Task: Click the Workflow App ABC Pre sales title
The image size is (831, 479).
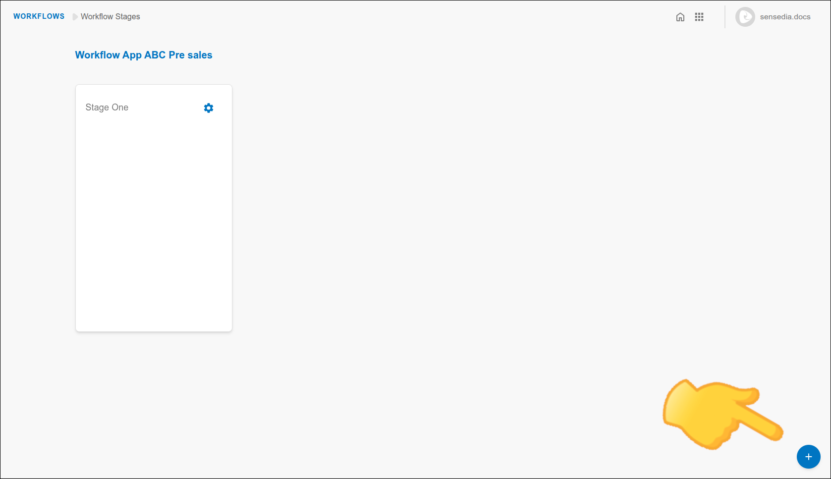Action: (143, 55)
